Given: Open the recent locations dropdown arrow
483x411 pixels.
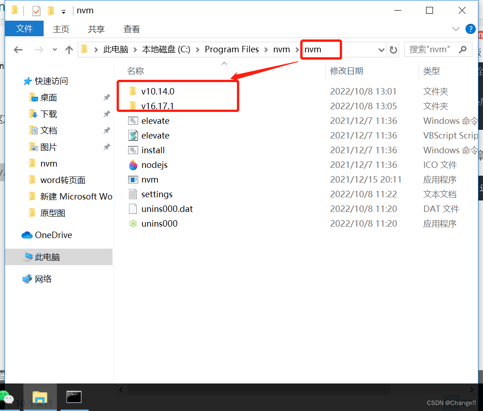Looking at the screenshot, I should tap(55, 50).
